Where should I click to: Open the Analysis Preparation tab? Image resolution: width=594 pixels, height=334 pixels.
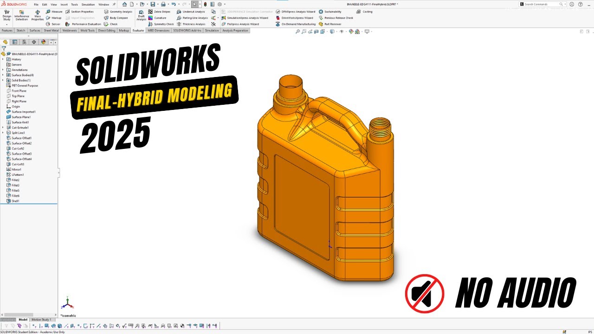(x=235, y=31)
